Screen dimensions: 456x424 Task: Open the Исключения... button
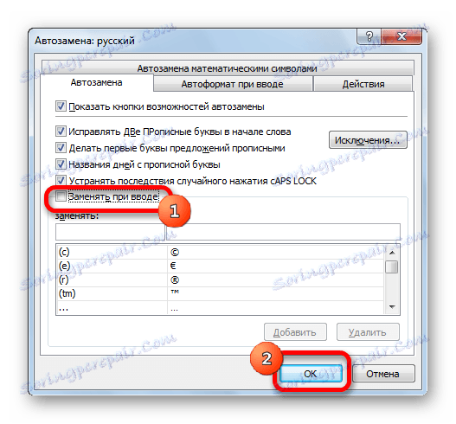tap(368, 140)
